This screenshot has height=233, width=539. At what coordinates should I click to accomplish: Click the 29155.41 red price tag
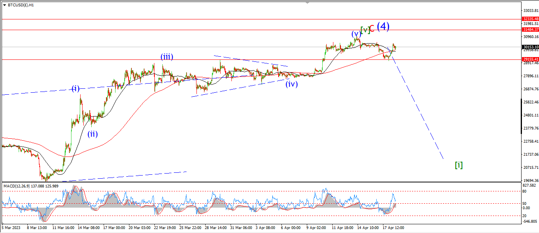coord(531,59)
